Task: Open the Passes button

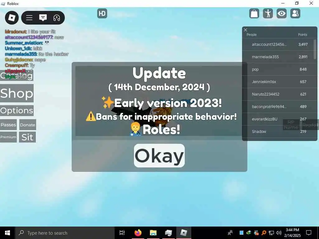Action: pos(8,124)
